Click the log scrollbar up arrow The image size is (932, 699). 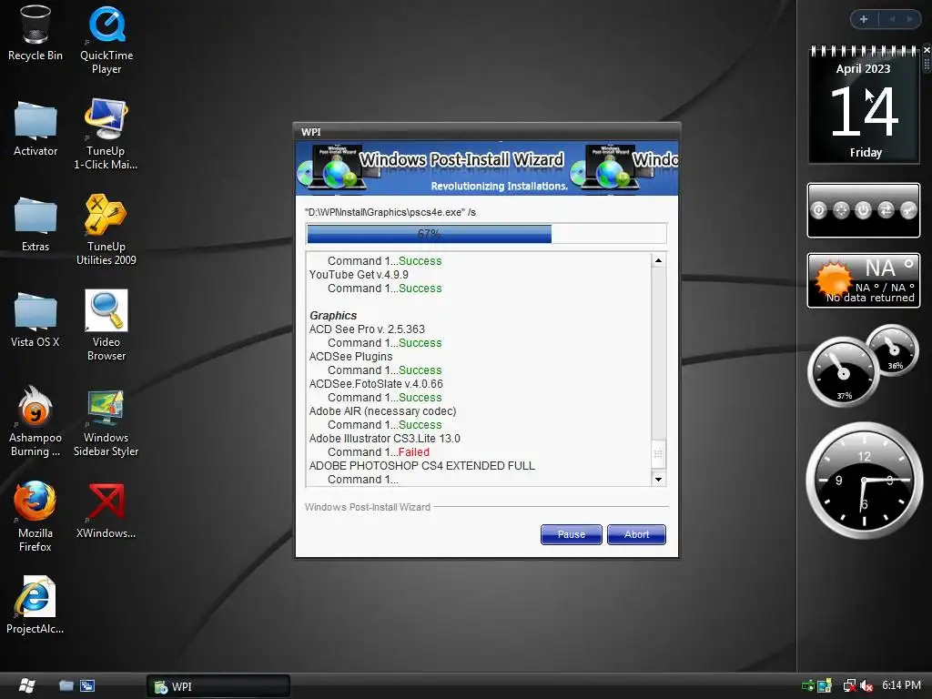coord(658,260)
